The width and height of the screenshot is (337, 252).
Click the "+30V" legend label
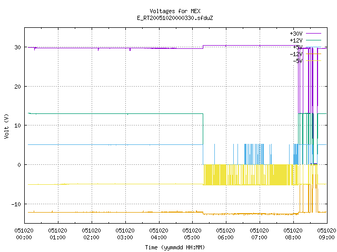click(296, 34)
